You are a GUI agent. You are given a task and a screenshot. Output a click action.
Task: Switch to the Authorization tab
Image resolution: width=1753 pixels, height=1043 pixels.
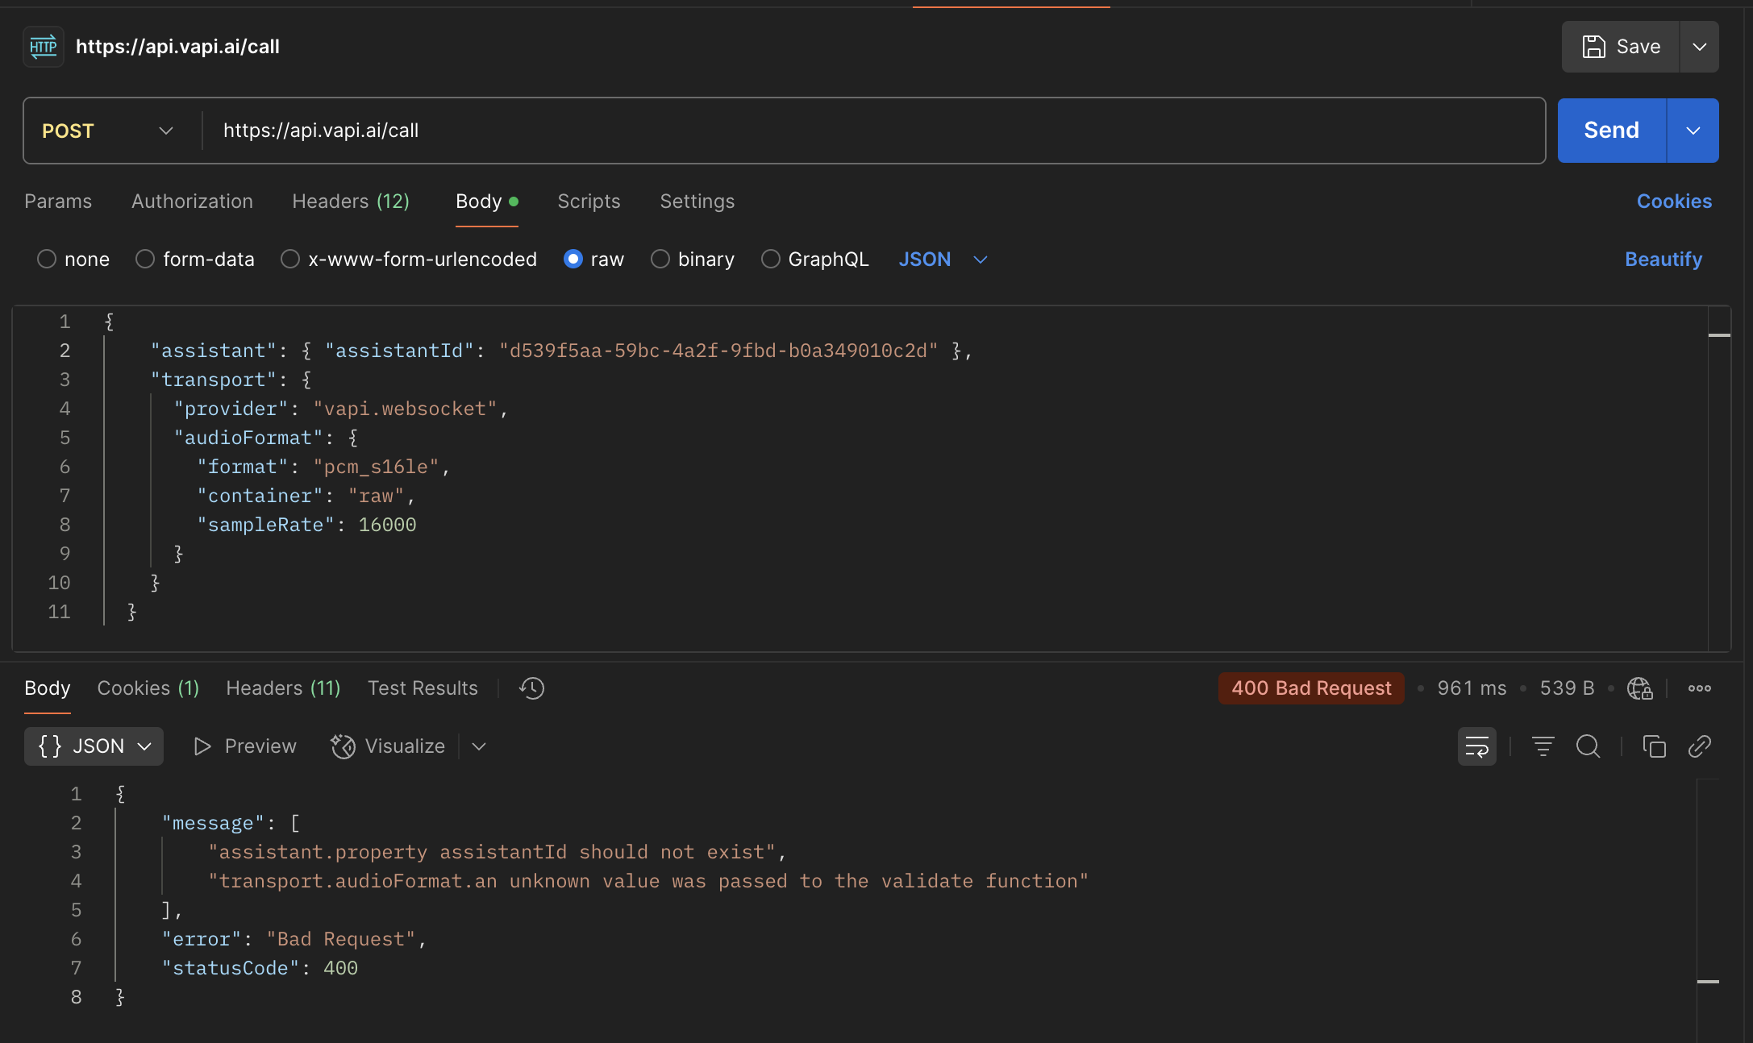tap(192, 202)
